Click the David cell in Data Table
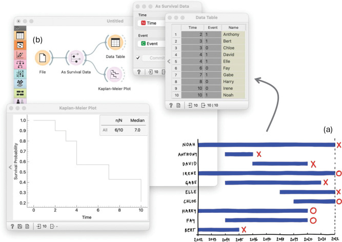 [233, 55]
